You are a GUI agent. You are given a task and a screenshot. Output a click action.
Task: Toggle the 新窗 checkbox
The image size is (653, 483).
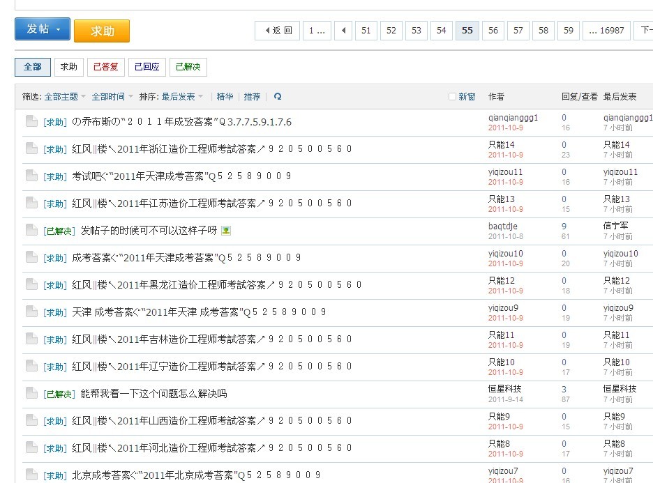click(452, 97)
